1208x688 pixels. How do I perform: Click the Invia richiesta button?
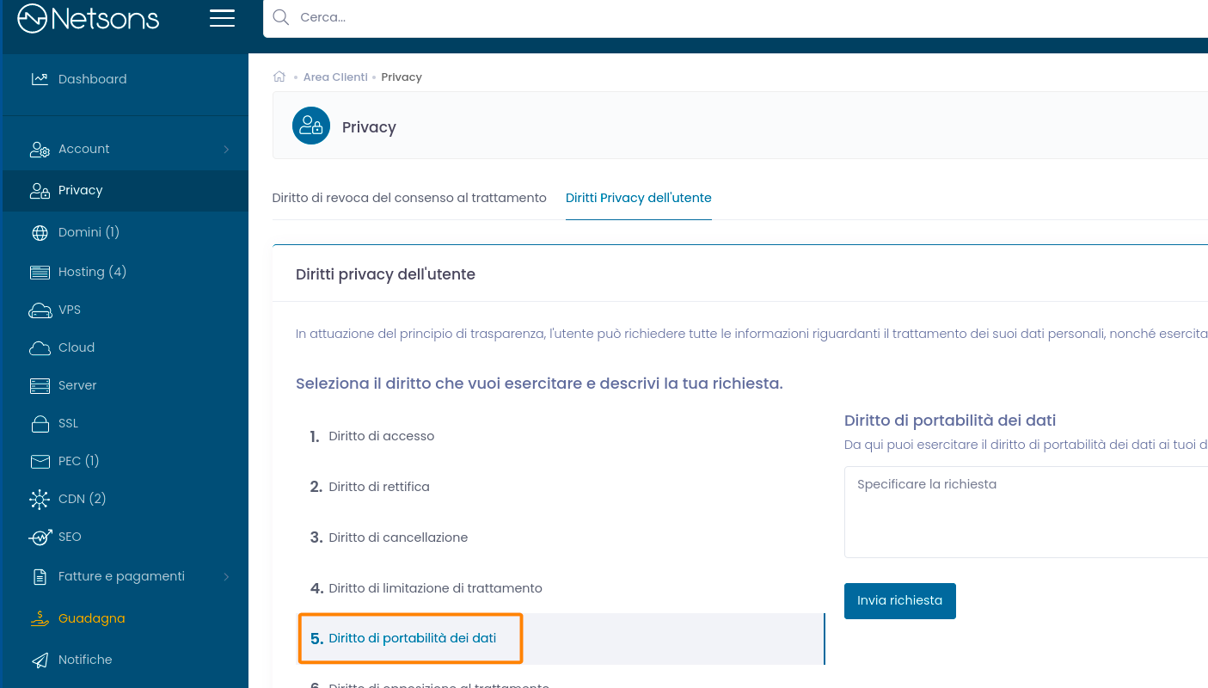pos(900,601)
